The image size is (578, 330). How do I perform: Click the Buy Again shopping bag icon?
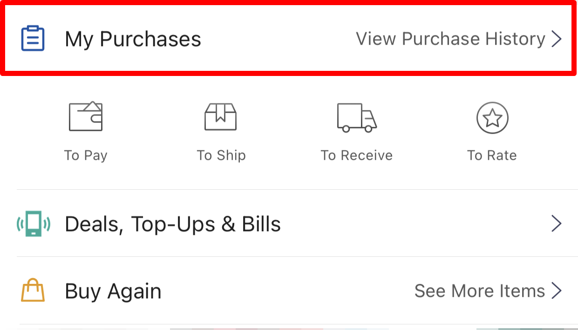click(32, 291)
